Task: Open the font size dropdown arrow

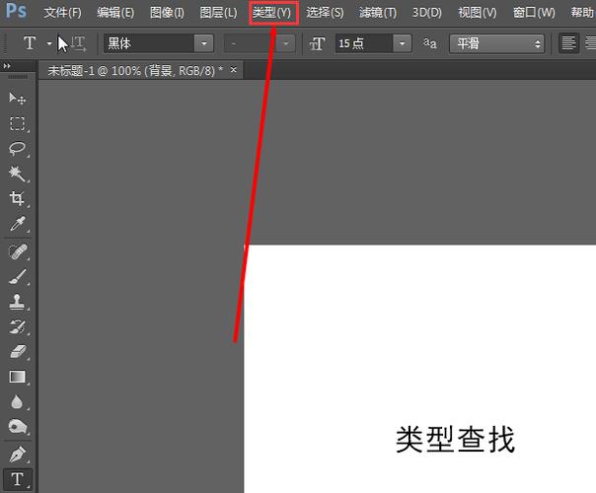Action: point(403,43)
